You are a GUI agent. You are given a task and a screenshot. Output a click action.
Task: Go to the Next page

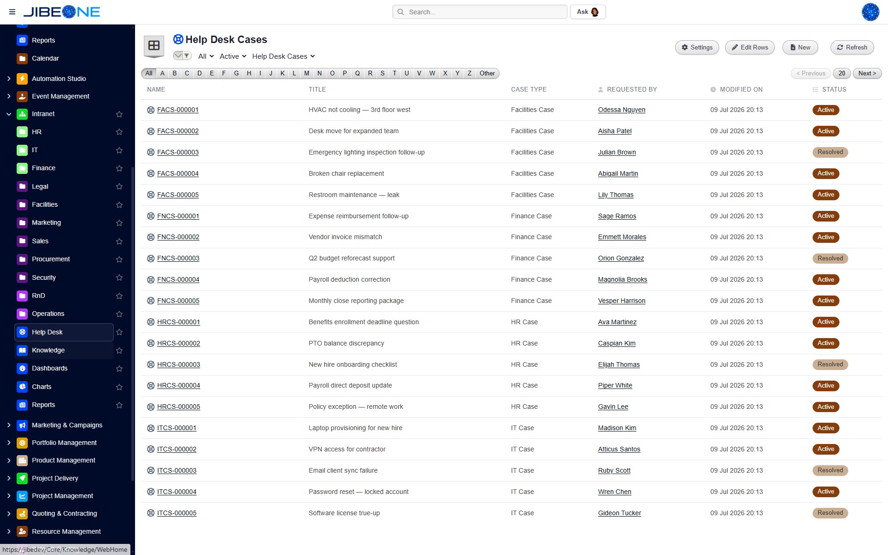[x=867, y=73]
